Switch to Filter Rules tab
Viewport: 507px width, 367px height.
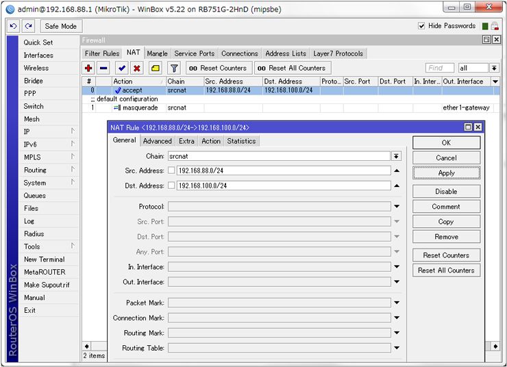(x=102, y=53)
